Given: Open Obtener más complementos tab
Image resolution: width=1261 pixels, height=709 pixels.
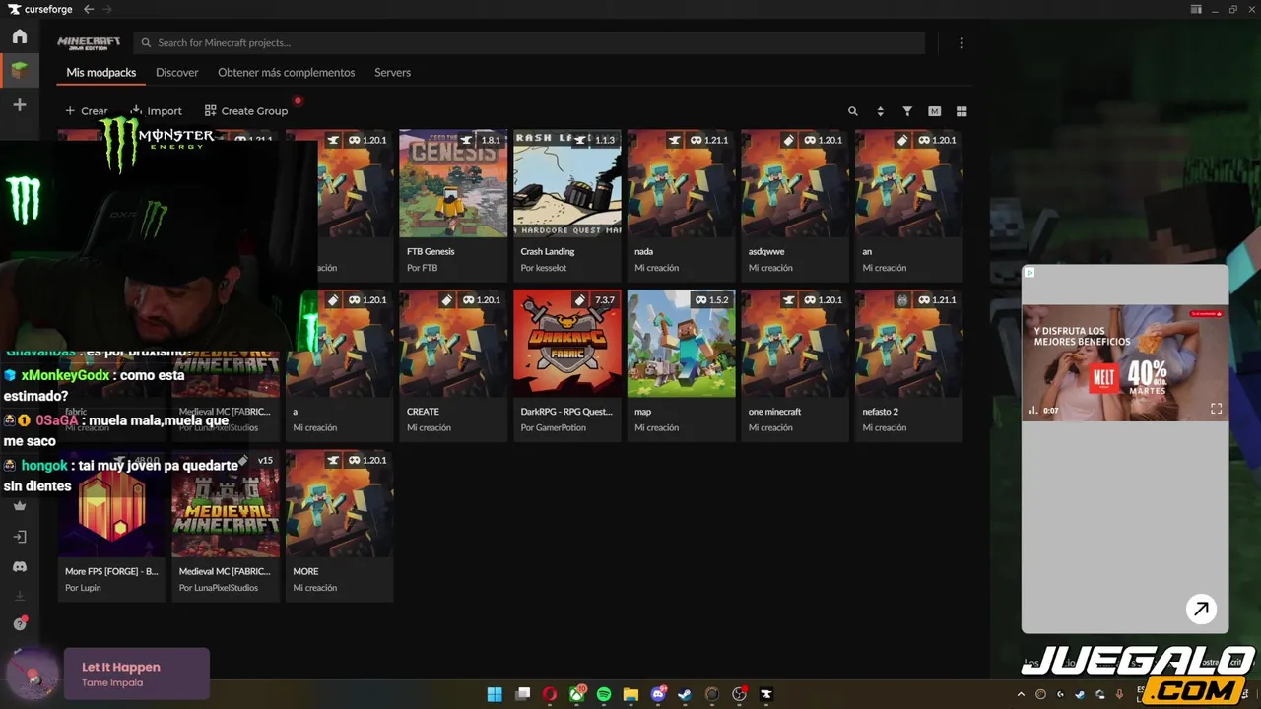Looking at the screenshot, I should (x=286, y=73).
